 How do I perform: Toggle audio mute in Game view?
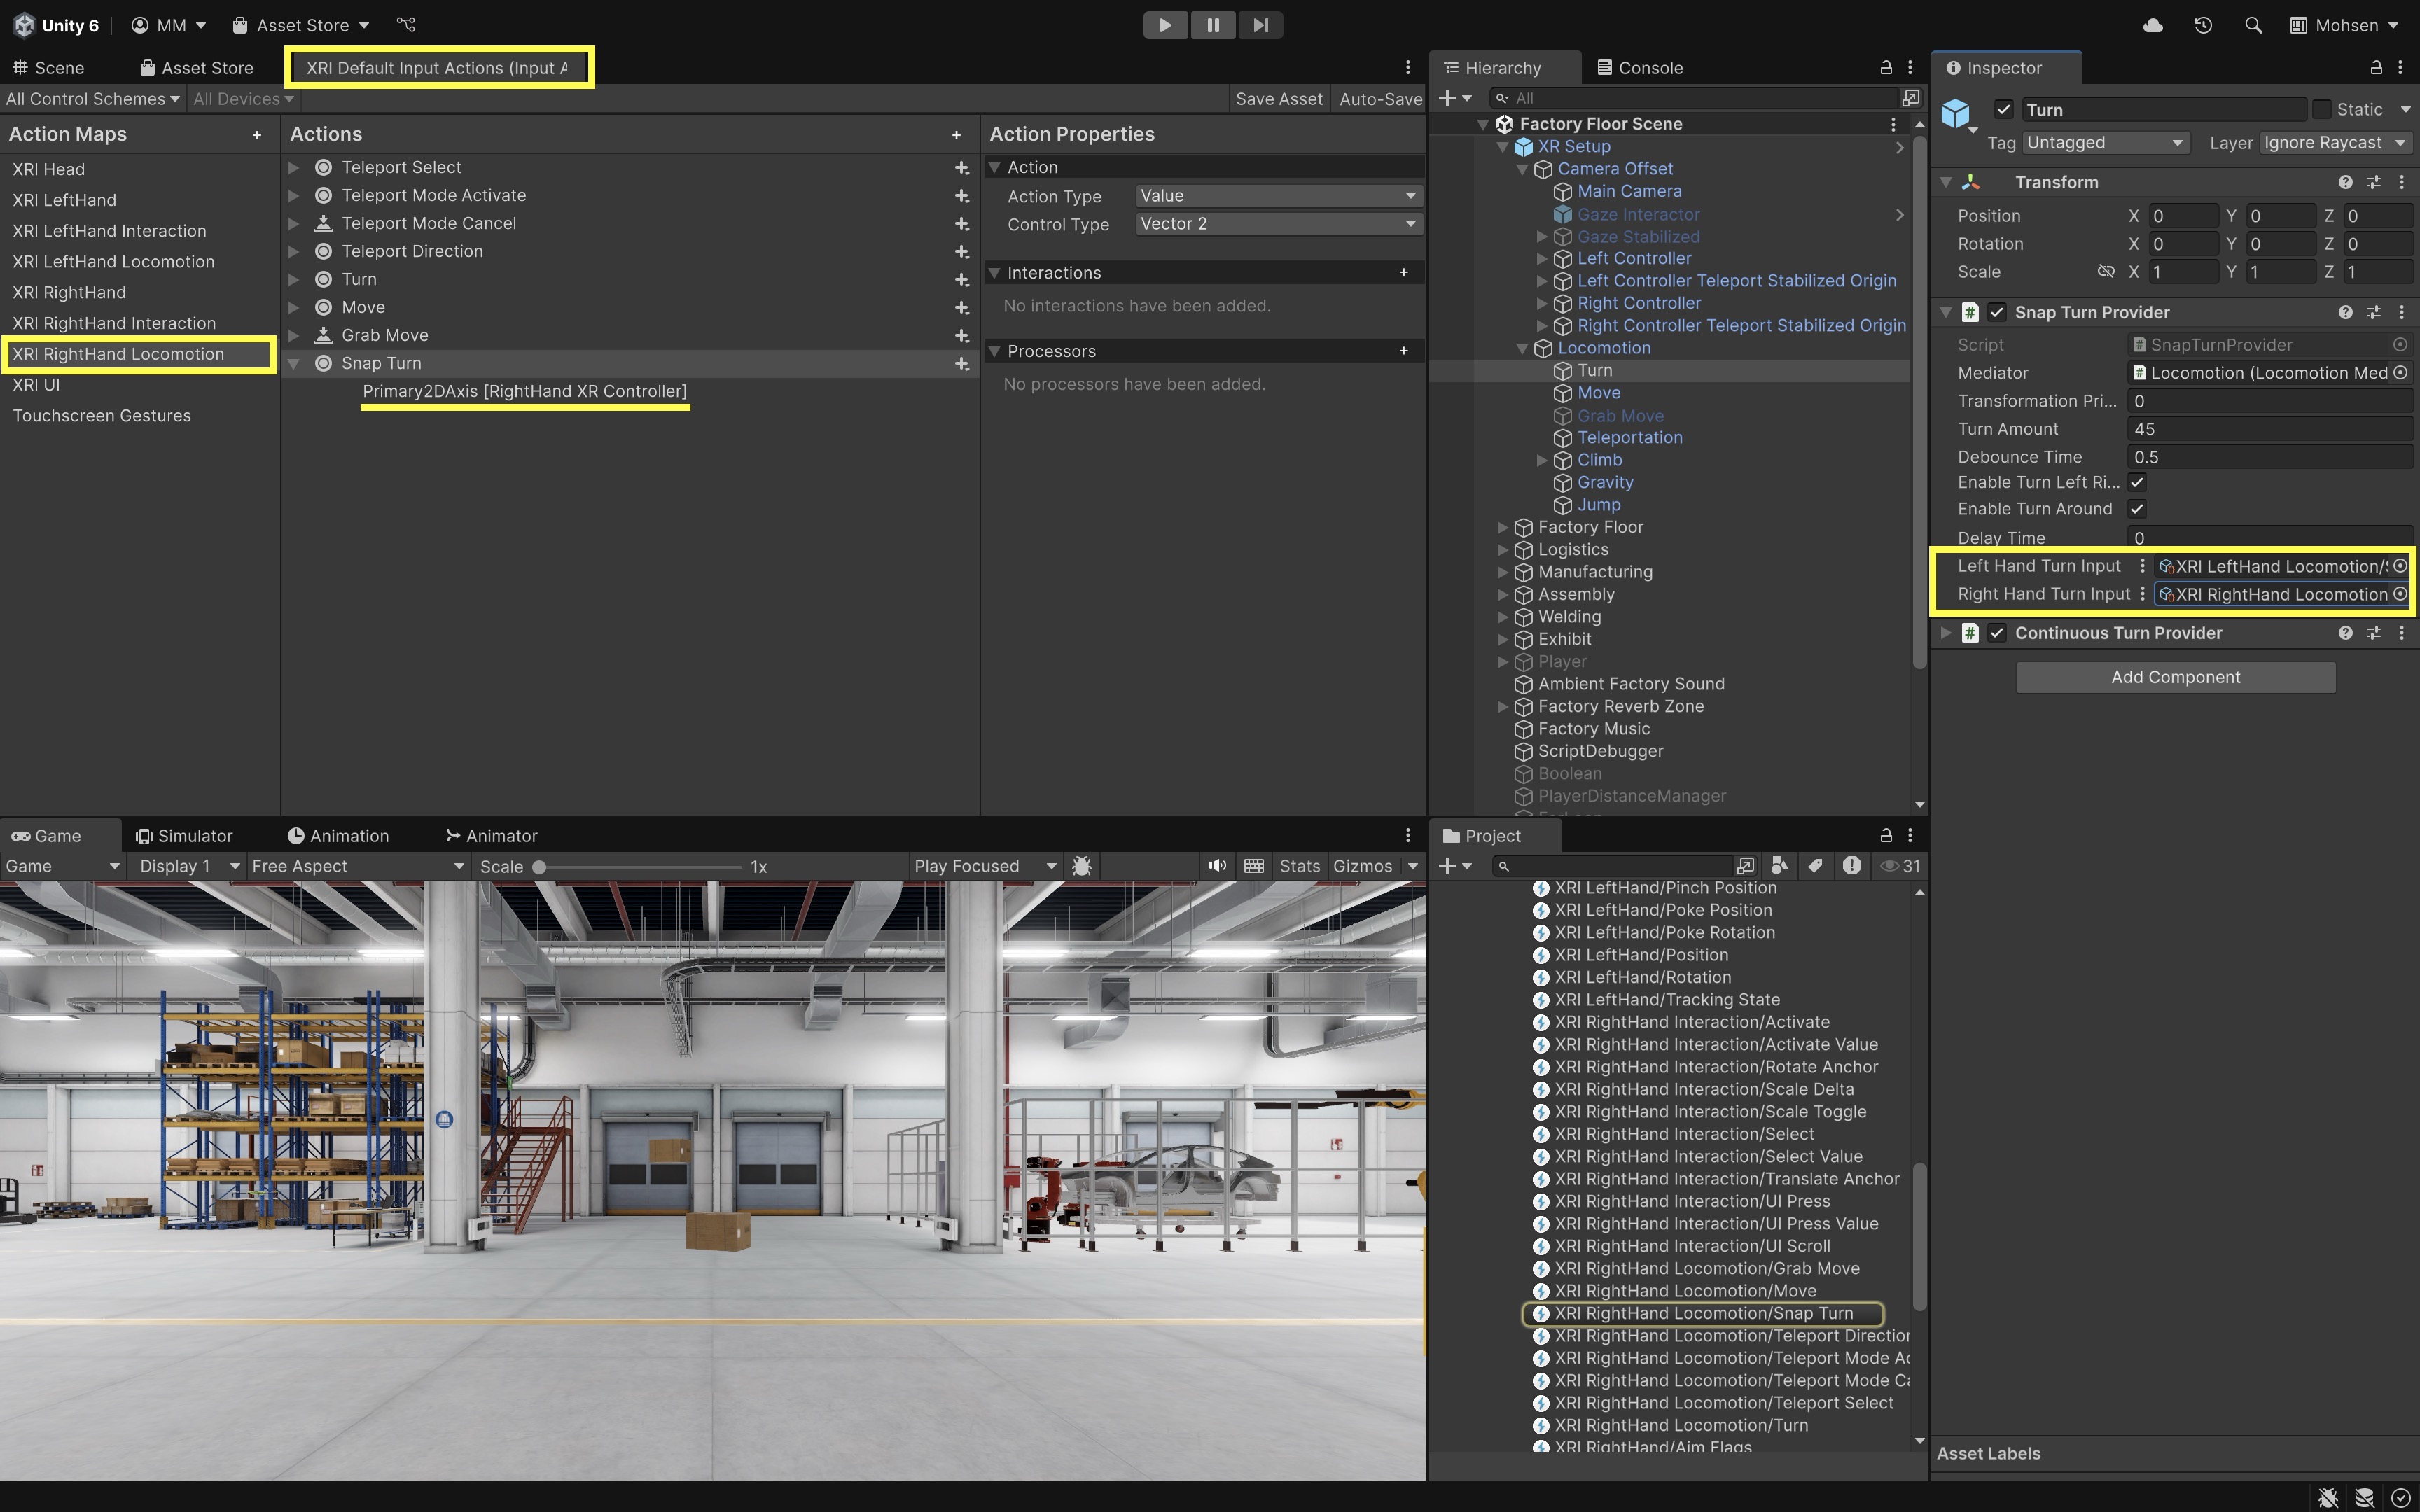tap(1217, 866)
